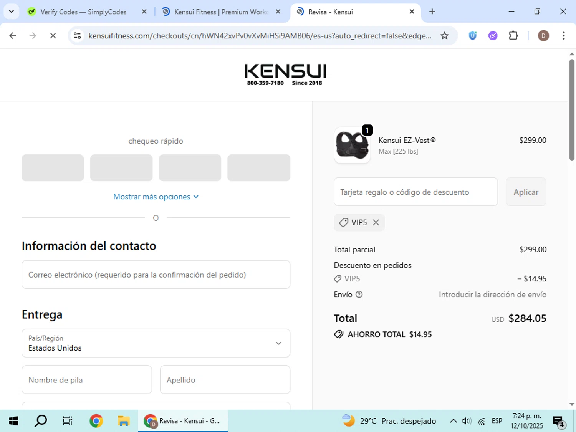Screen dimensions: 576x432
Task: Click the Nombre de pila field
Action: (x=87, y=379)
